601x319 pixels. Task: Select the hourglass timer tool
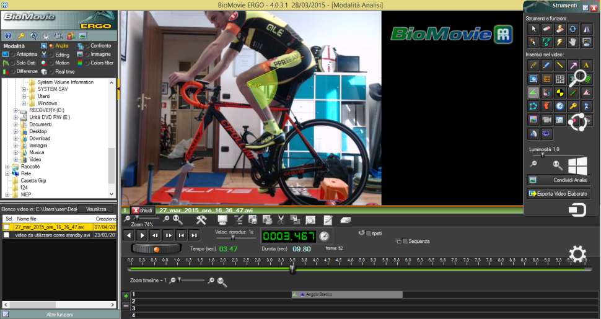[x=586, y=106]
